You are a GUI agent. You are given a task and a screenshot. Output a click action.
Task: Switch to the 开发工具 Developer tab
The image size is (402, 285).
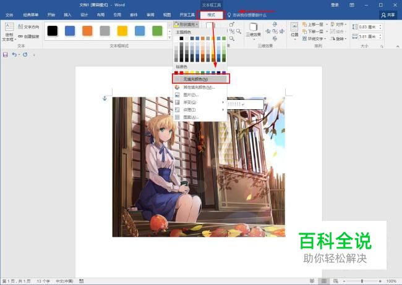coord(187,15)
